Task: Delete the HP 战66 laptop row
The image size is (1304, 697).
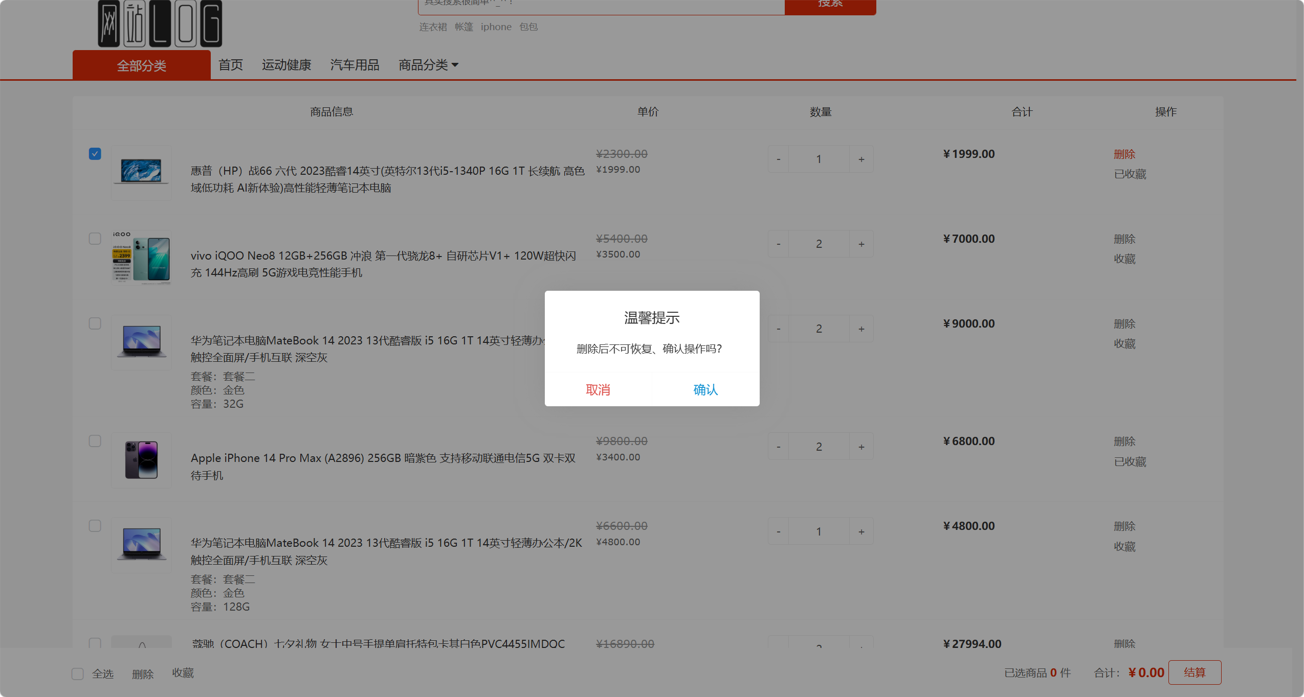Action: click(x=1124, y=154)
